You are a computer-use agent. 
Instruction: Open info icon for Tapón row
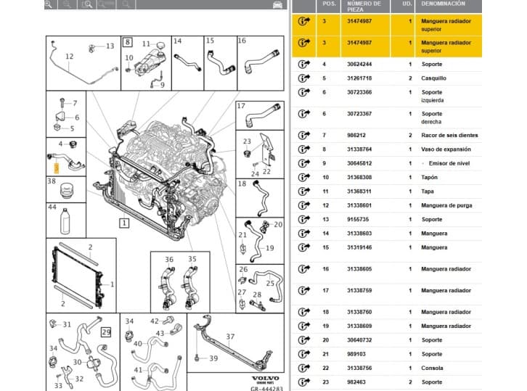pyautogui.click(x=304, y=177)
